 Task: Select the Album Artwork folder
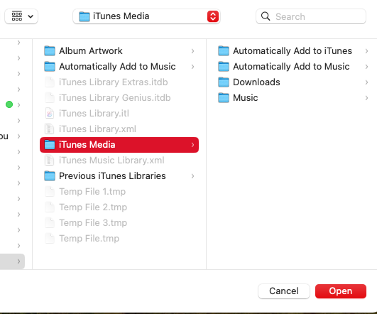(119, 51)
